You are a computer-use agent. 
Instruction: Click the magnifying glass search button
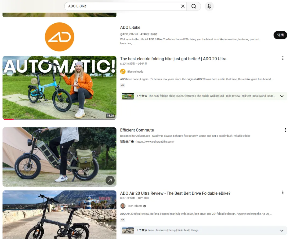pyautogui.click(x=194, y=6)
